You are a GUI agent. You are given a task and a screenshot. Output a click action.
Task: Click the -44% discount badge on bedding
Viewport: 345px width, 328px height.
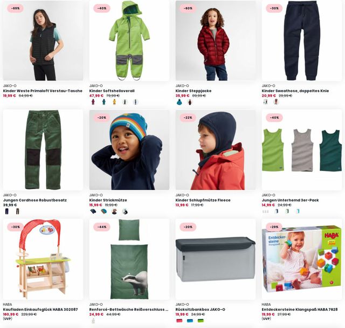coord(102,227)
